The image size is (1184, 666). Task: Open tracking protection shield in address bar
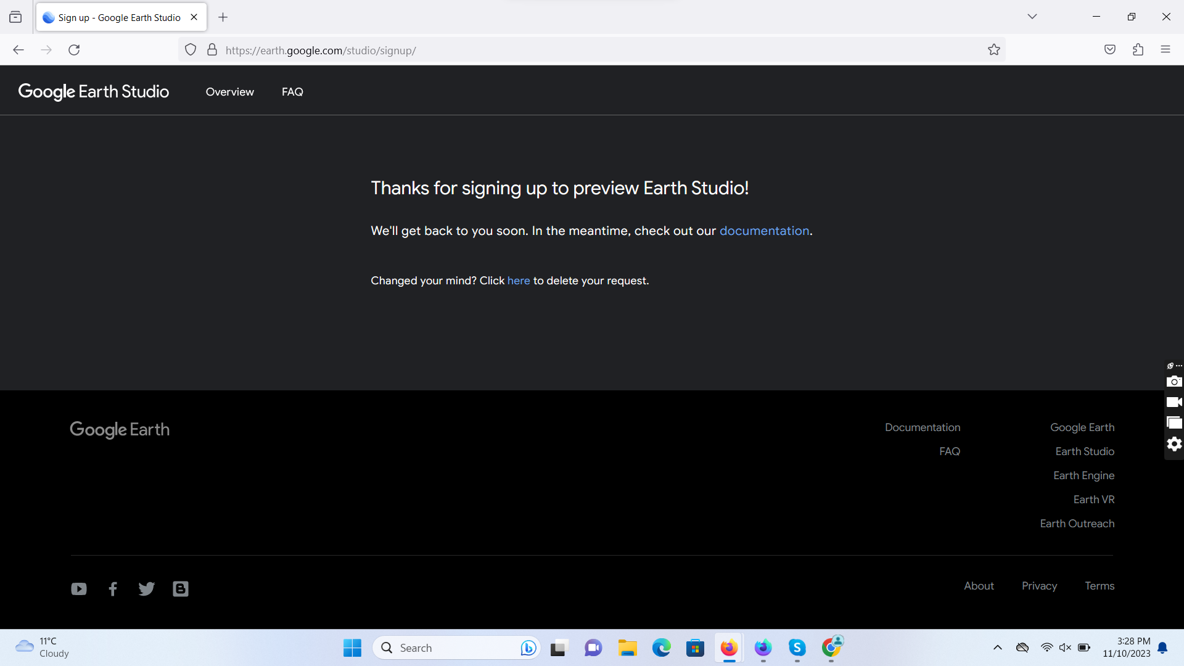click(x=190, y=49)
